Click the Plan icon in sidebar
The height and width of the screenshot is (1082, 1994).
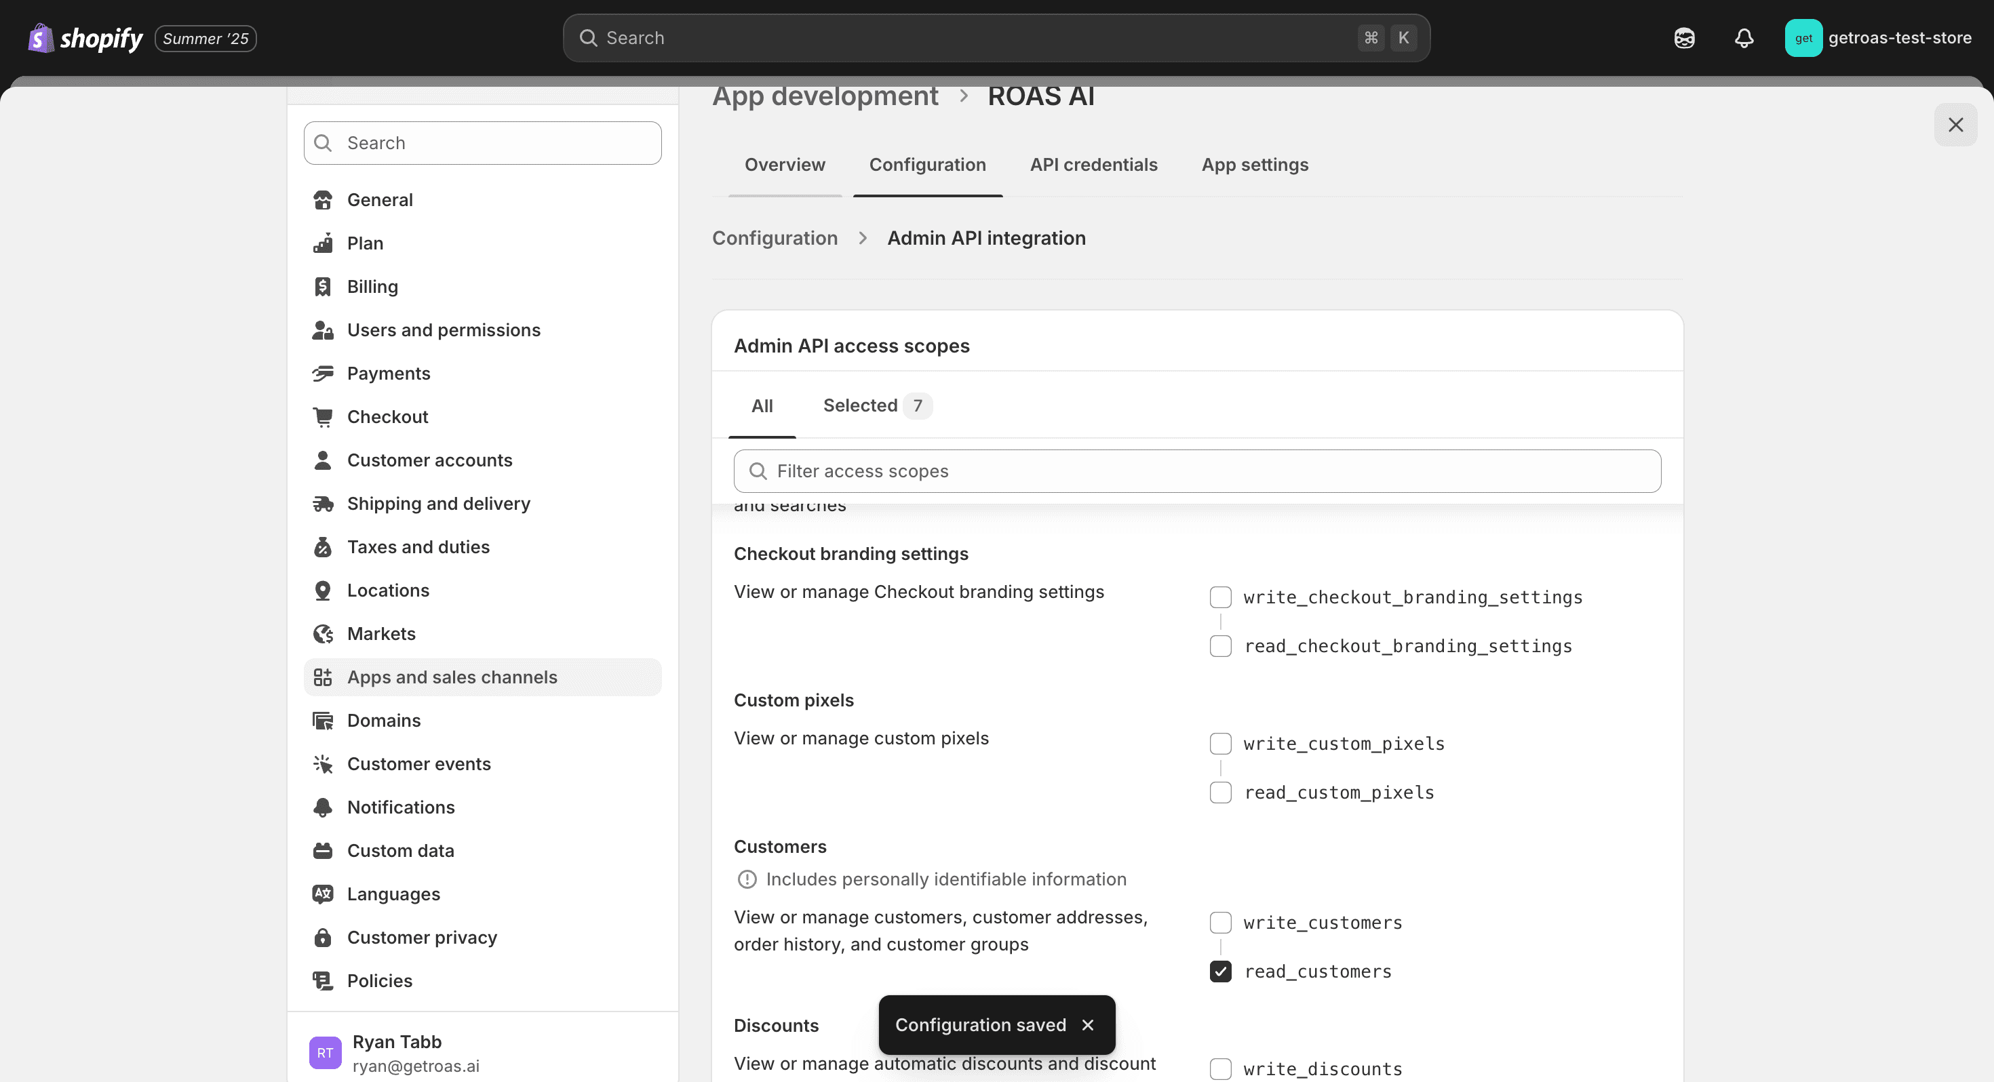coord(323,243)
